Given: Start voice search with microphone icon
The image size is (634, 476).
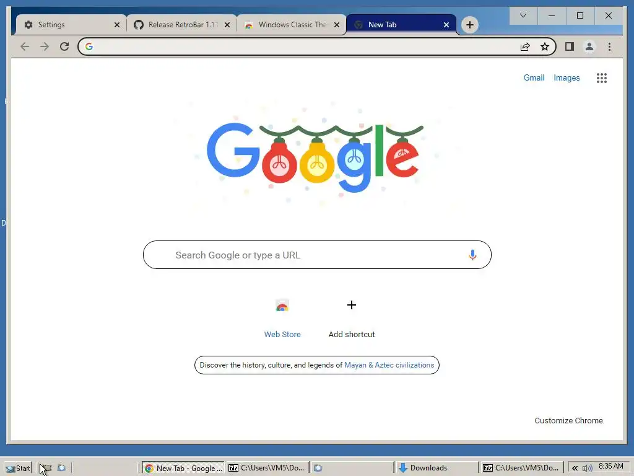Looking at the screenshot, I should (472, 255).
